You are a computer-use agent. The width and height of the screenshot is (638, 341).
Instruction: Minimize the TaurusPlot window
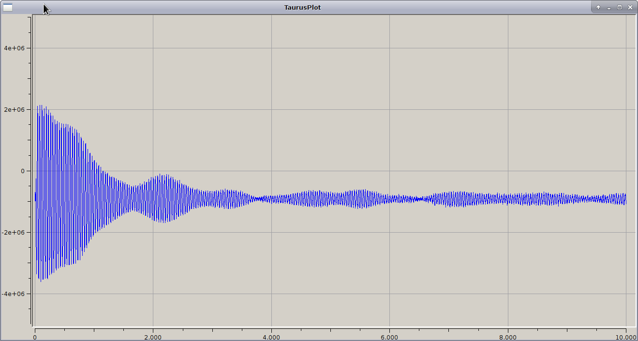609,7
